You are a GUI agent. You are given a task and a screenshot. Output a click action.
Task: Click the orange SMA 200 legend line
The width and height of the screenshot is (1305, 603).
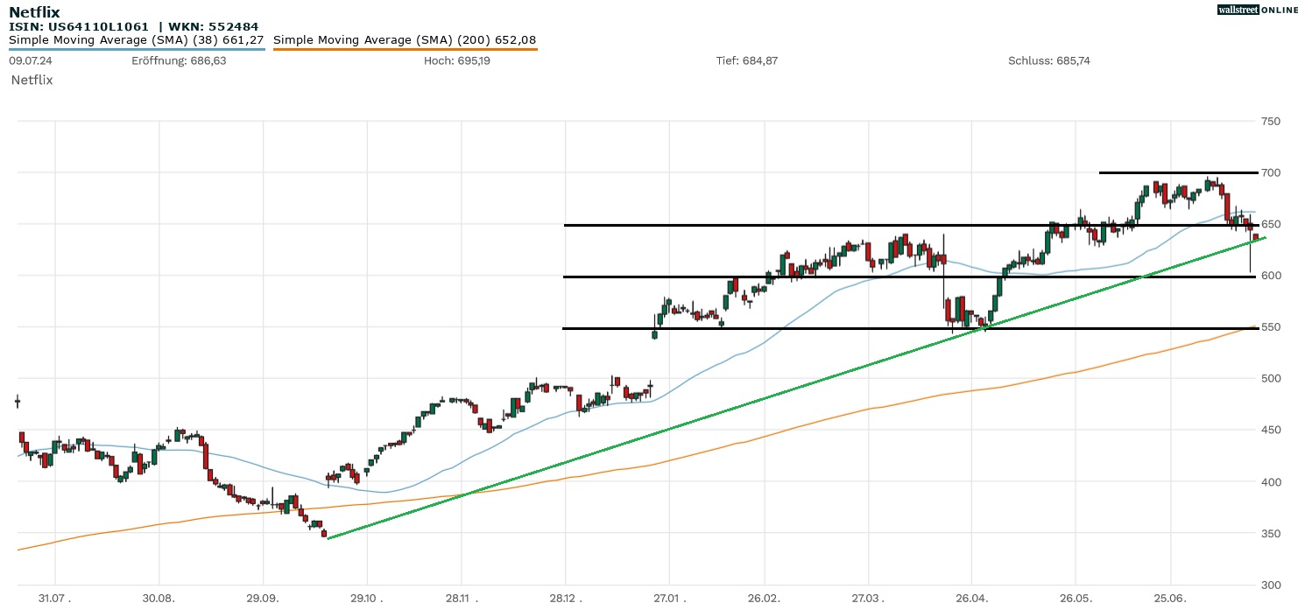click(405, 50)
